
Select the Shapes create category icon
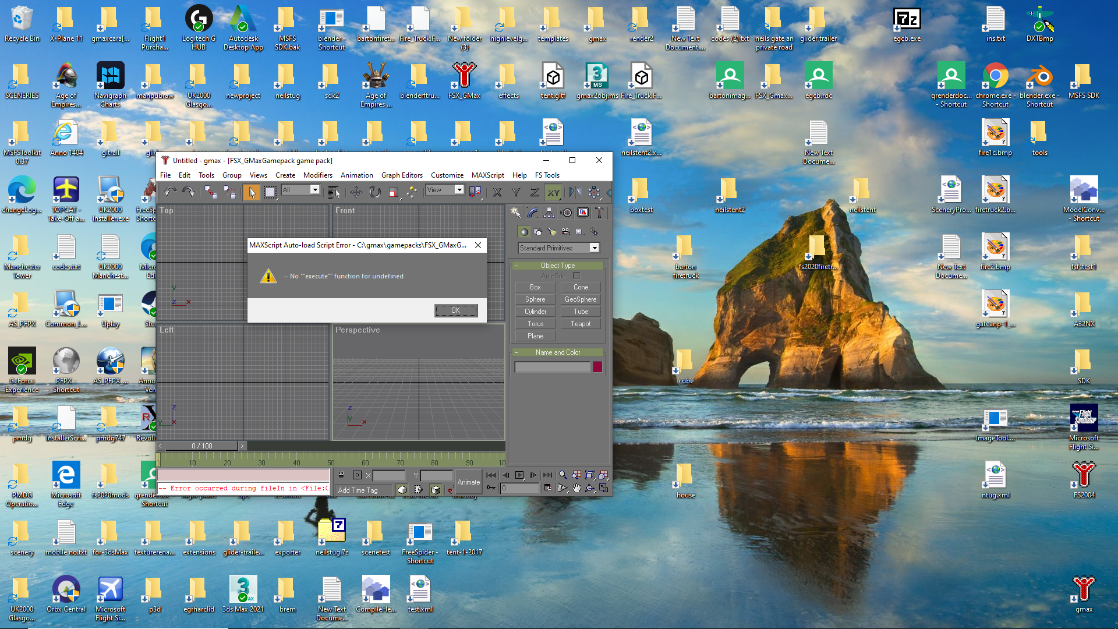point(538,232)
